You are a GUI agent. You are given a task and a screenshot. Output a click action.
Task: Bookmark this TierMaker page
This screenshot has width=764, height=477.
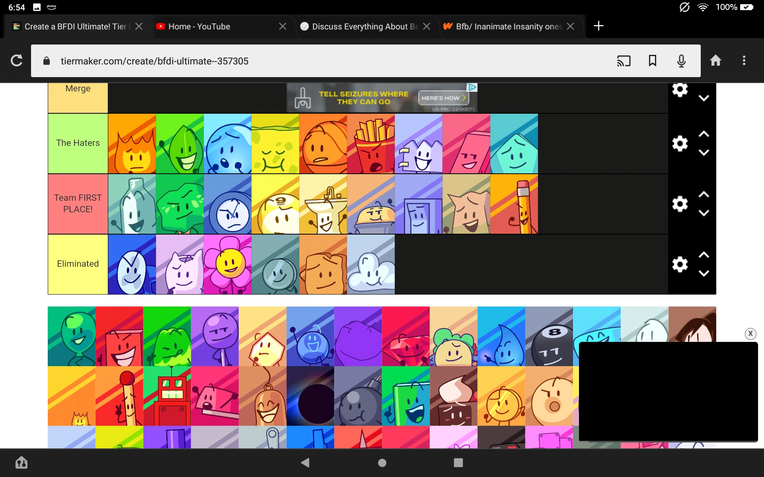(x=652, y=61)
